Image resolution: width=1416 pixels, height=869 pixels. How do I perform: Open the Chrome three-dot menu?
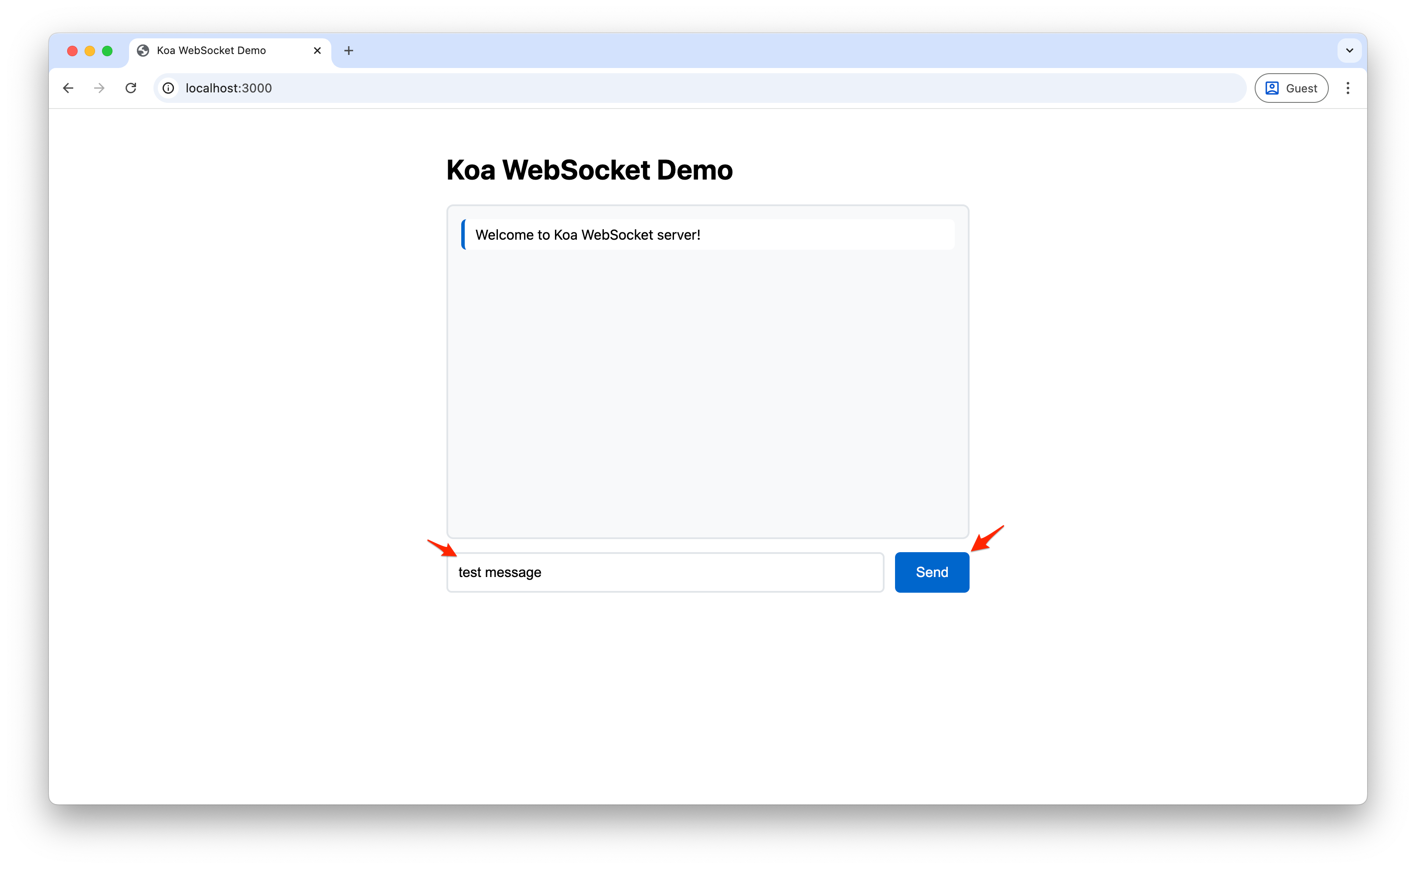pos(1348,88)
